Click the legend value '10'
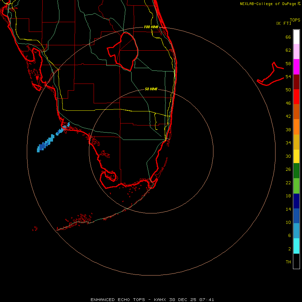Image resolution: width=302 pixels, height=302 pixels. pos(288,222)
